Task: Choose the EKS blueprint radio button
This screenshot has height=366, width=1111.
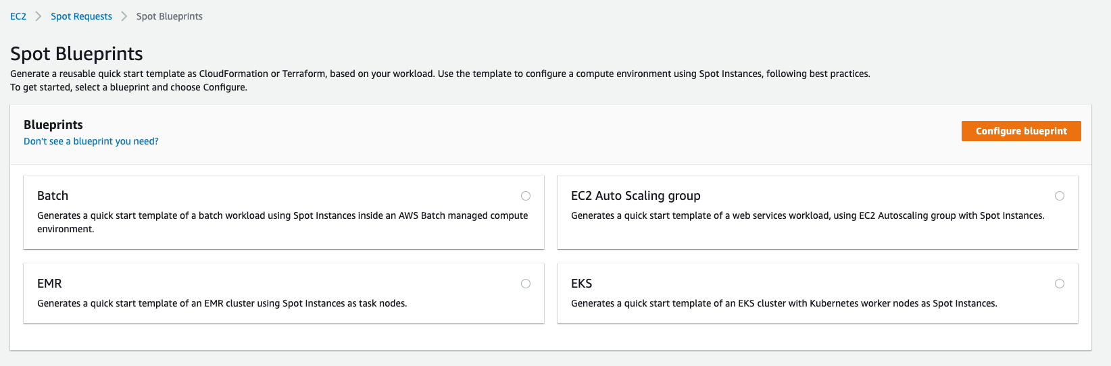Action: tap(1060, 284)
